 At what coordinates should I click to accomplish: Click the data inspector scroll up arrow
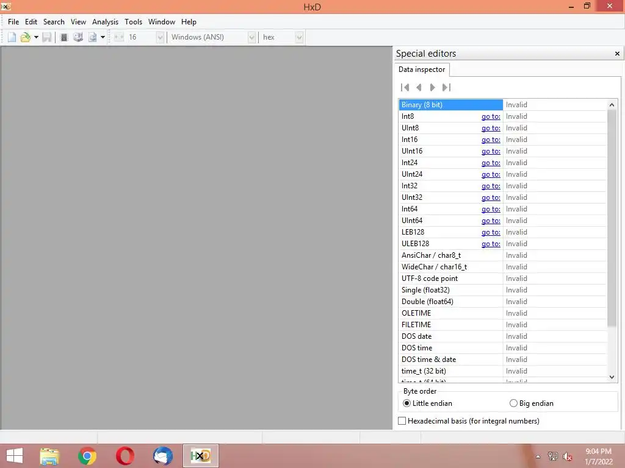tap(612, 105)
